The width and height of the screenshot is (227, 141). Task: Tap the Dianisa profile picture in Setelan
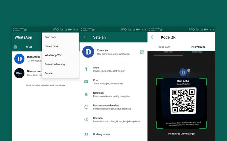pyautogui.click(x=88, y=52)
